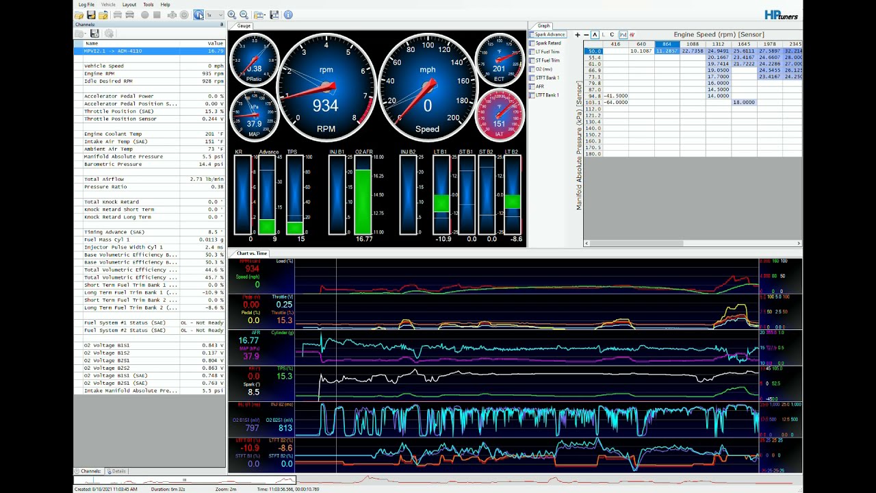The height and width of the screenshot is (493, 876).
Task: Click the log overview timeline strip
Action: coord(438,480)
